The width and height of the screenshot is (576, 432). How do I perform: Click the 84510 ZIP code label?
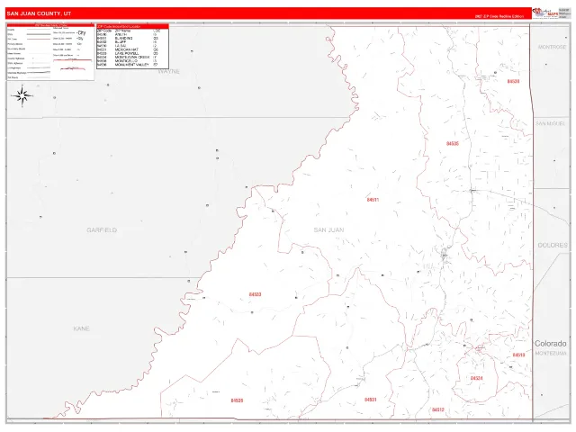coord(518,355)
